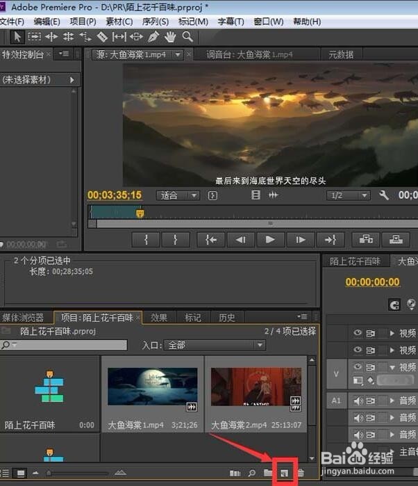
Task: Open the source clip 大鱼海棠1.mp4 dropdown
Action: [x=178, y=55]
